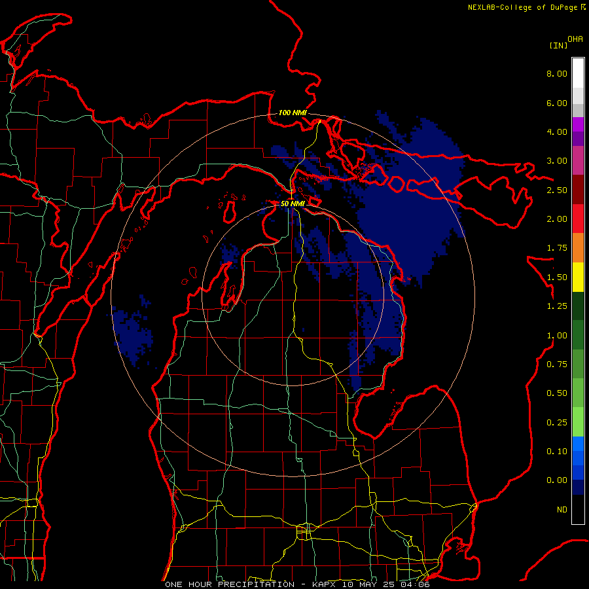Click the 1.75 legend value
This screenshot has height=589, width=589.
click(x=557, y=248)
